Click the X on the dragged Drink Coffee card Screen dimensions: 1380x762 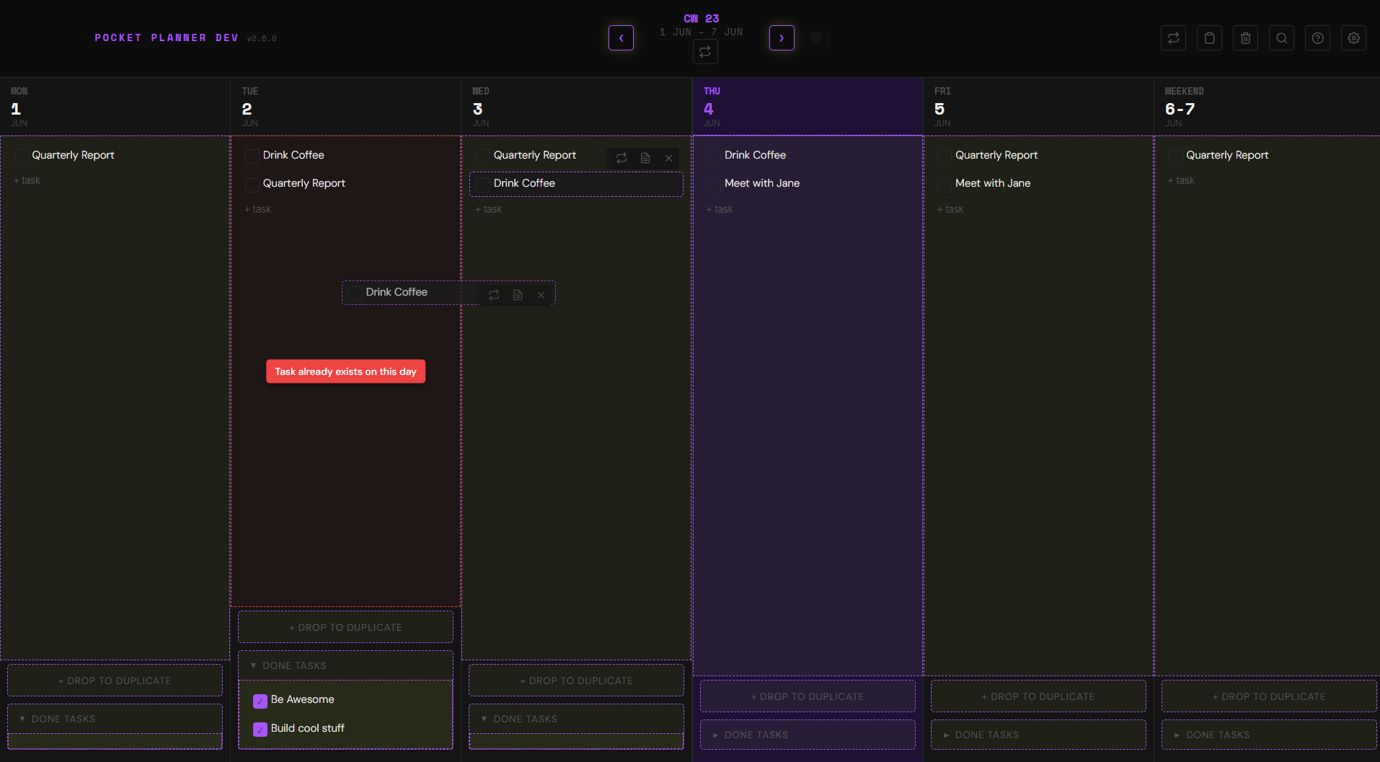[541, 295]
